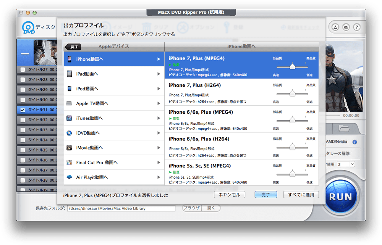Expand the Air Playit動画へ arrow
Viewport: 382px width, 245px height.
pyautogui.click(x=159, y=177)
